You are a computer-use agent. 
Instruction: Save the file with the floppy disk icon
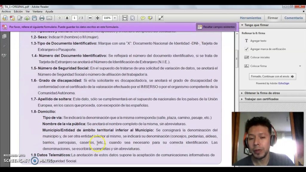click(35, 18)
